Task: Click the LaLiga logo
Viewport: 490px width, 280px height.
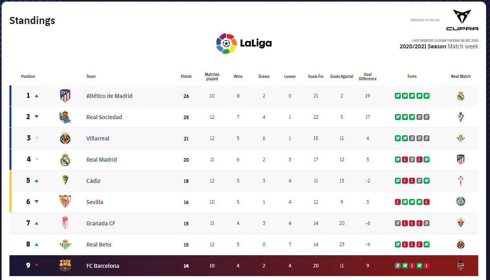Action: [x=244, y=43]
